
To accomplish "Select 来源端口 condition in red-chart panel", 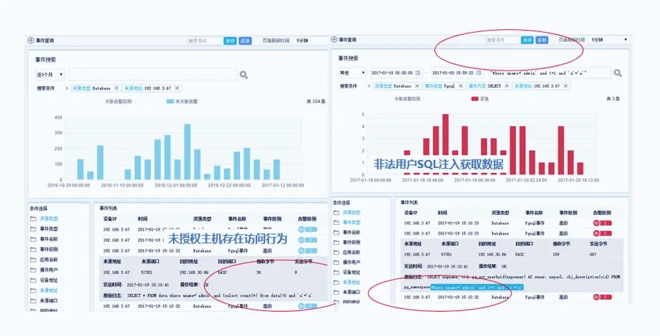I will (352, 292).
